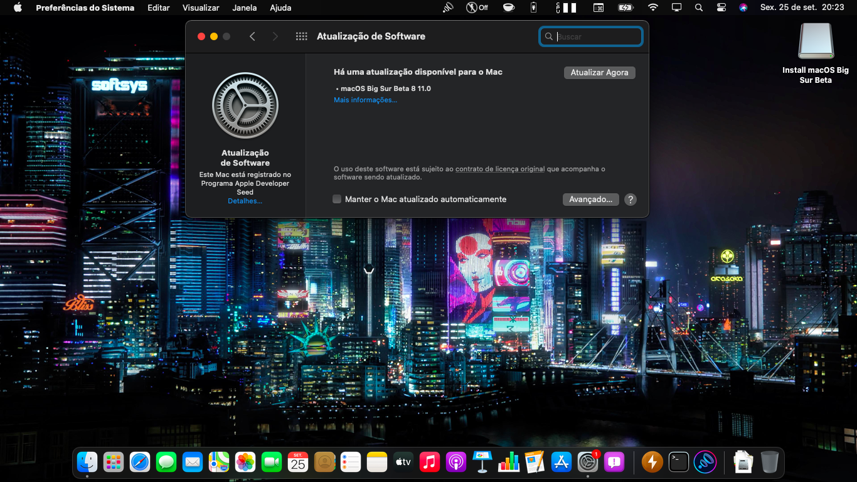Open Calendar showing 25 in Dock
The width and height of the screenshot is (857, 482).
point(298,463)
